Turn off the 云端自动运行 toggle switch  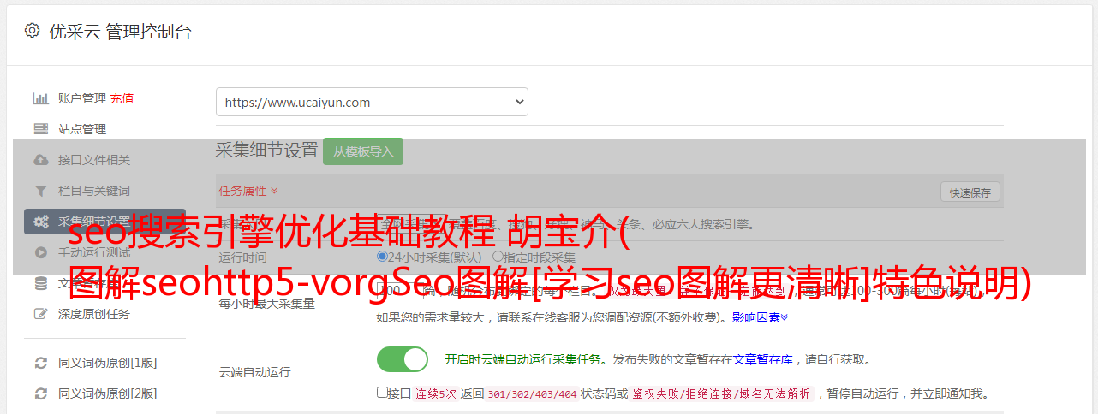(x=403, y=359)
